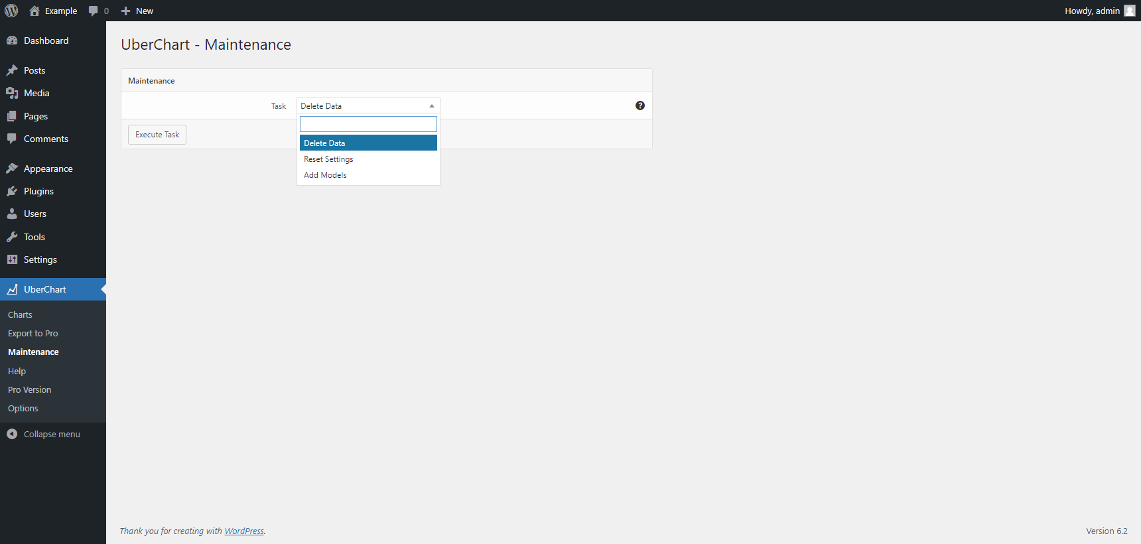Open the Help submenu item
Screen dimensions: 1141x544
point(17,371)
